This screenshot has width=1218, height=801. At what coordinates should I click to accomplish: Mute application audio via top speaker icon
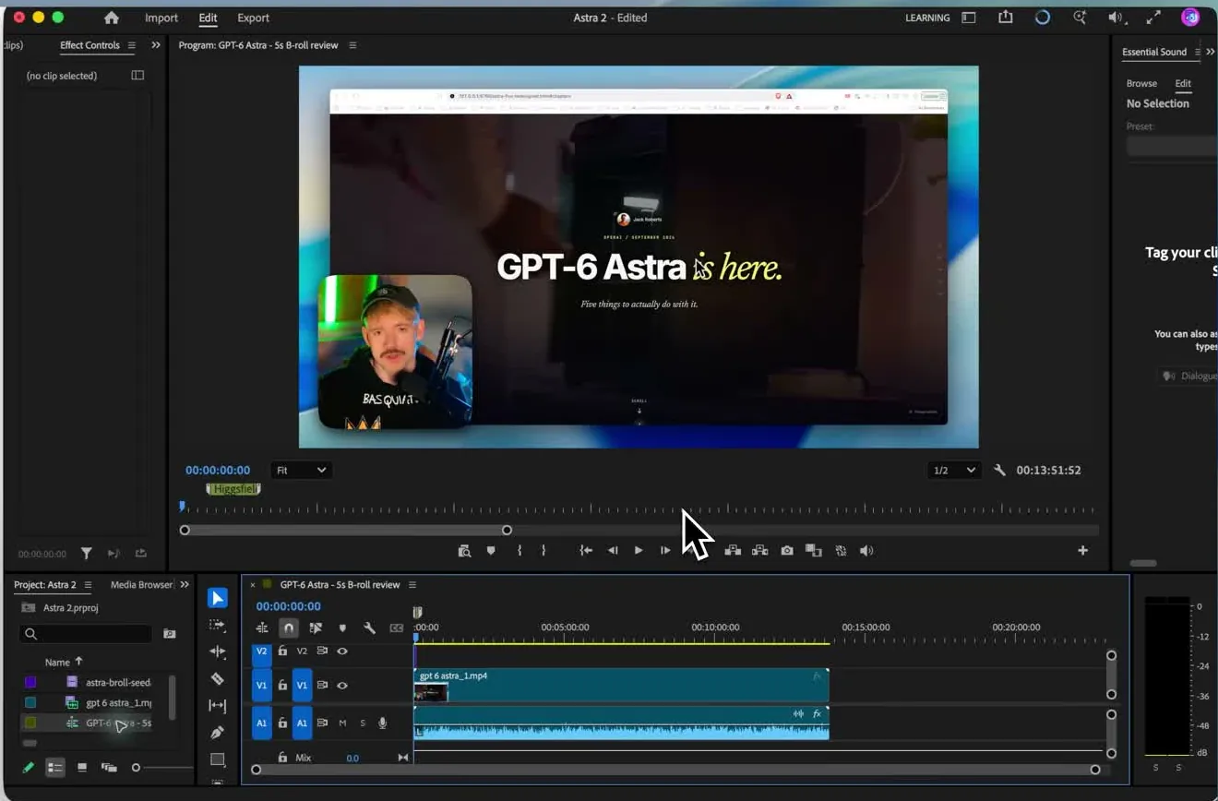[1116, 18]
